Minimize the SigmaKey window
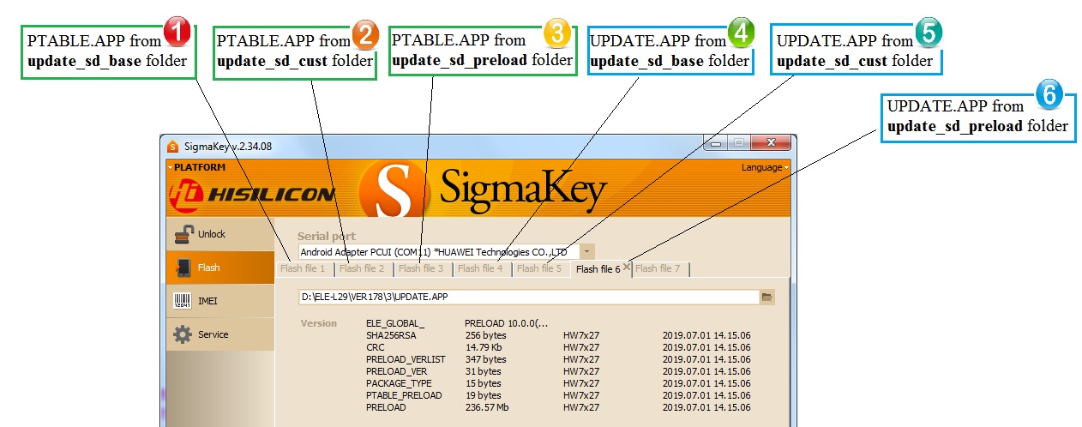 [716, 144]
